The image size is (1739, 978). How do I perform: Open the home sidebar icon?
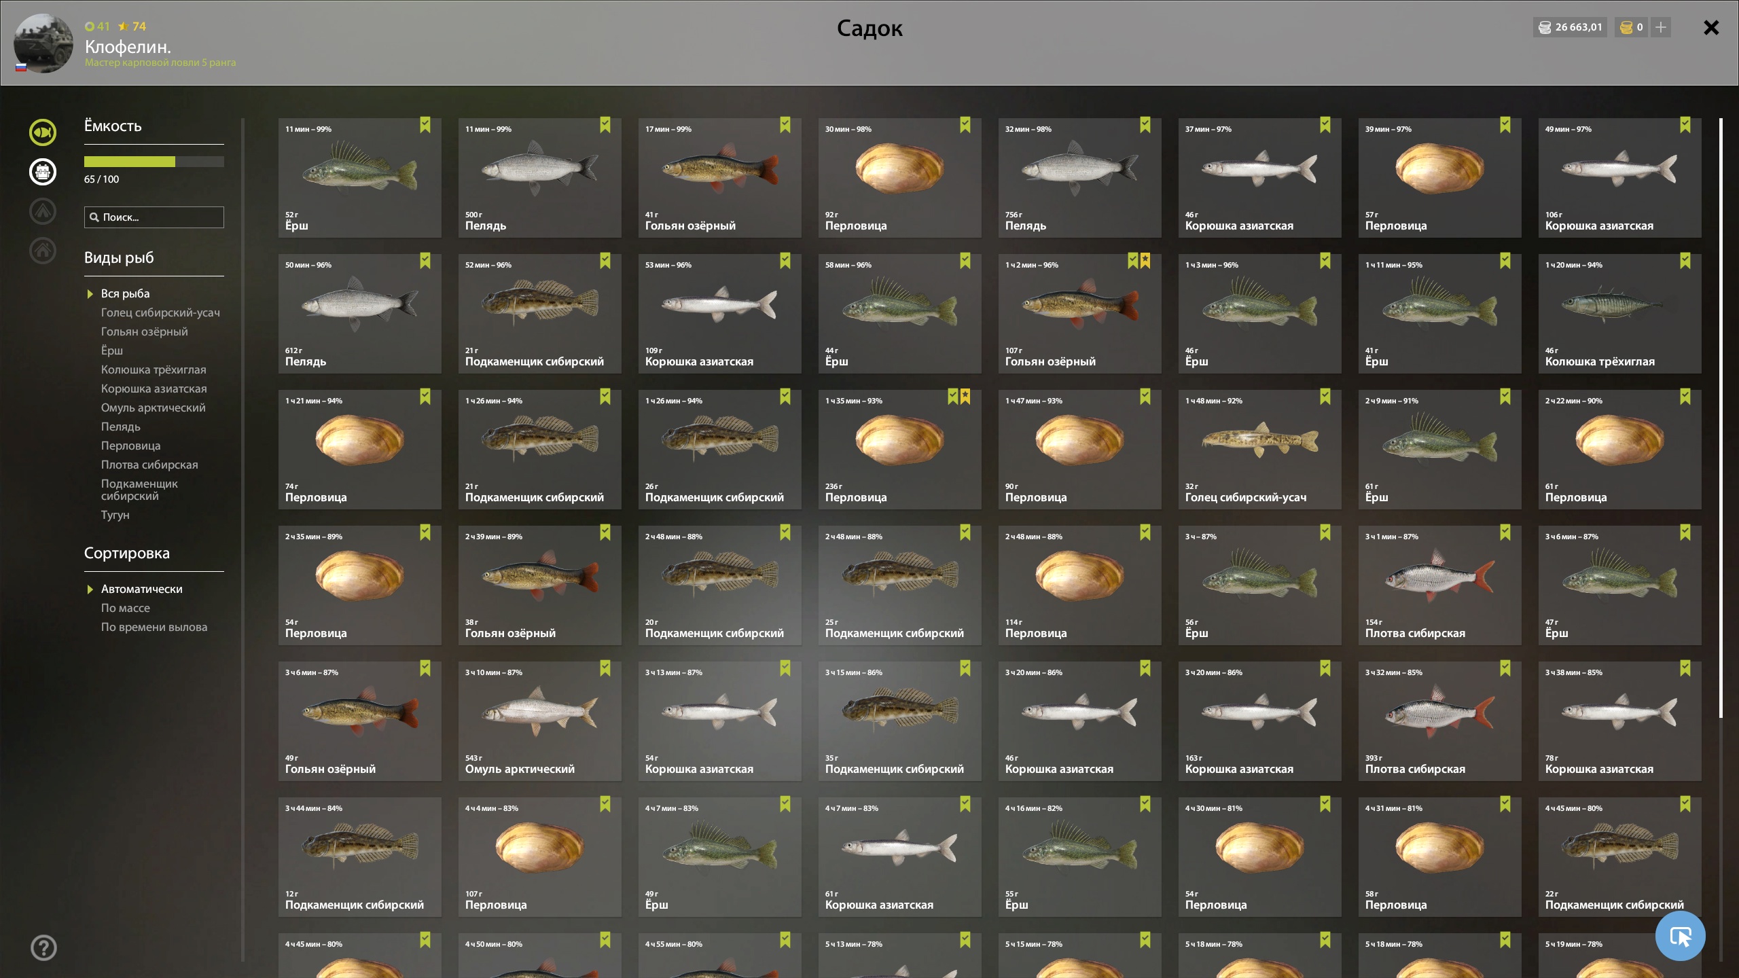[43, 251]
